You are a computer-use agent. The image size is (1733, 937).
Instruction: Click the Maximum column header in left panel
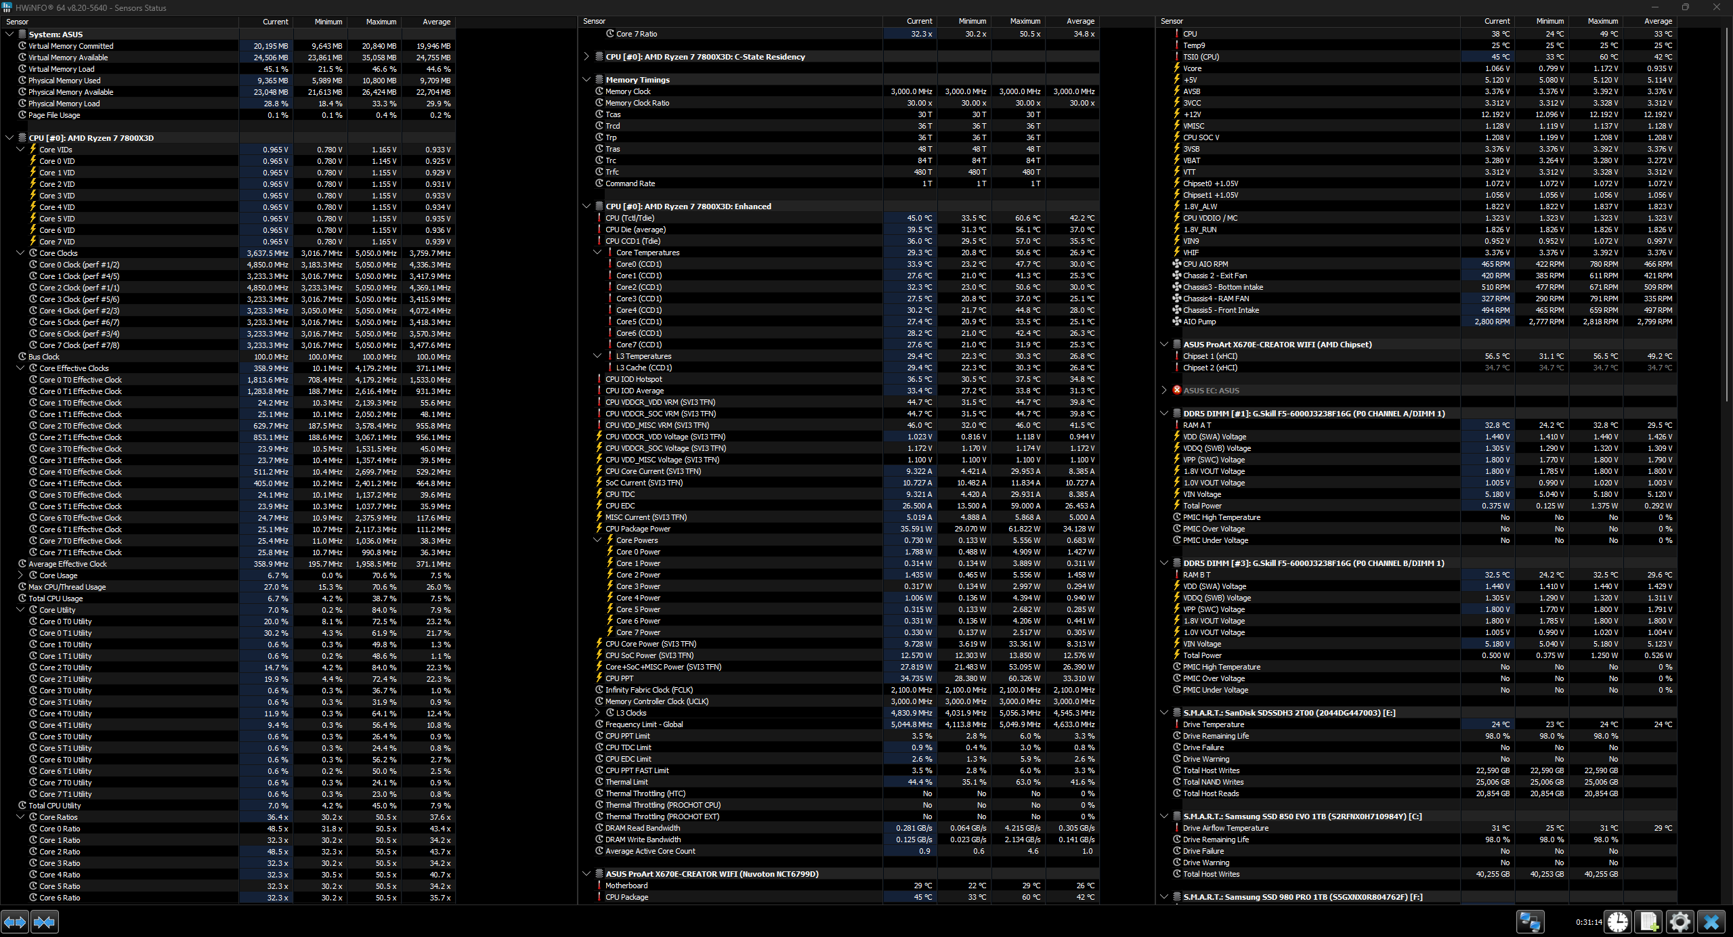click(x=381, y=22)
